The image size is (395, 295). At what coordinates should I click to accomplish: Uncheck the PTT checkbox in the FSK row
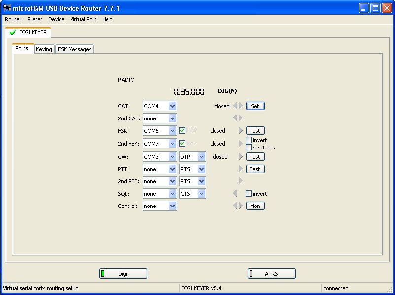click(182, 131)
